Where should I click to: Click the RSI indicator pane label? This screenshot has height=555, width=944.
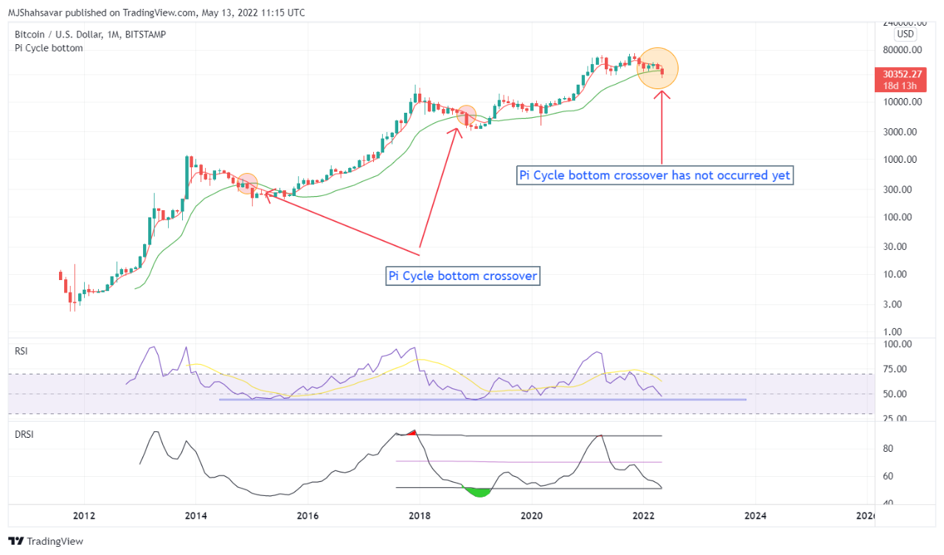(x=21, y=351)
